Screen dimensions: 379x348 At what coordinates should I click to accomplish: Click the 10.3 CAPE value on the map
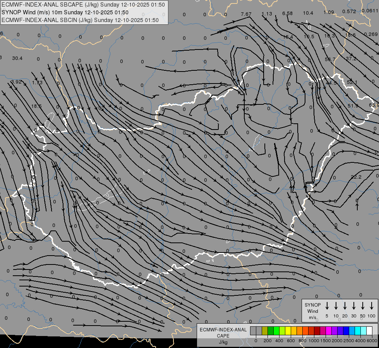point(329,36)
